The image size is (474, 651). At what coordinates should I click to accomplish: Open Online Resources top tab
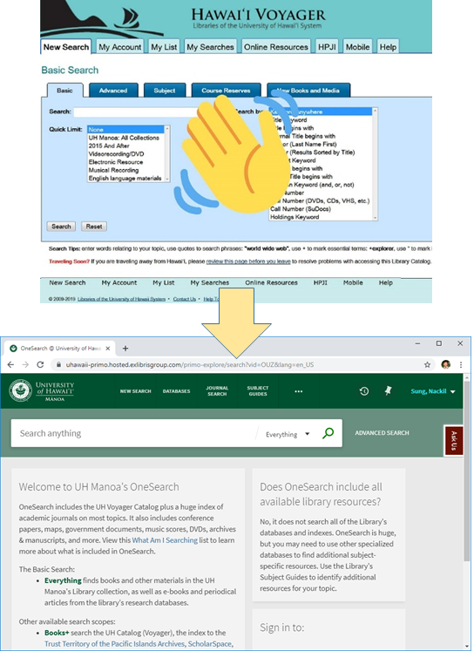[x=276, y=47]
